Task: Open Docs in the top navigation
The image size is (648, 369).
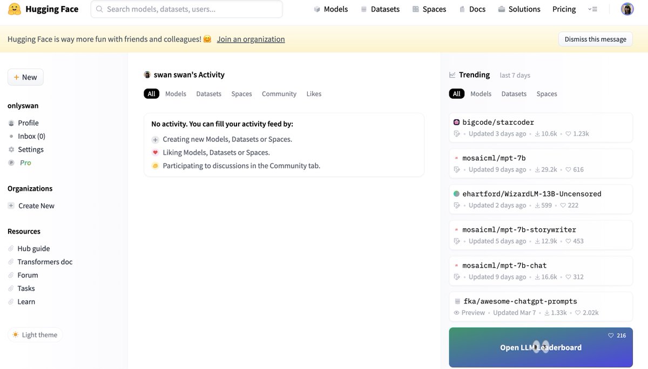Action: click(x=473, y=9)
